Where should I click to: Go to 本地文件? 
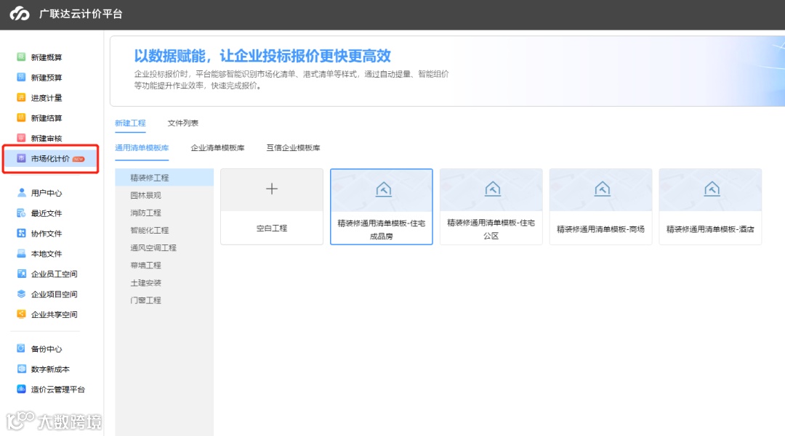[47, 254]
